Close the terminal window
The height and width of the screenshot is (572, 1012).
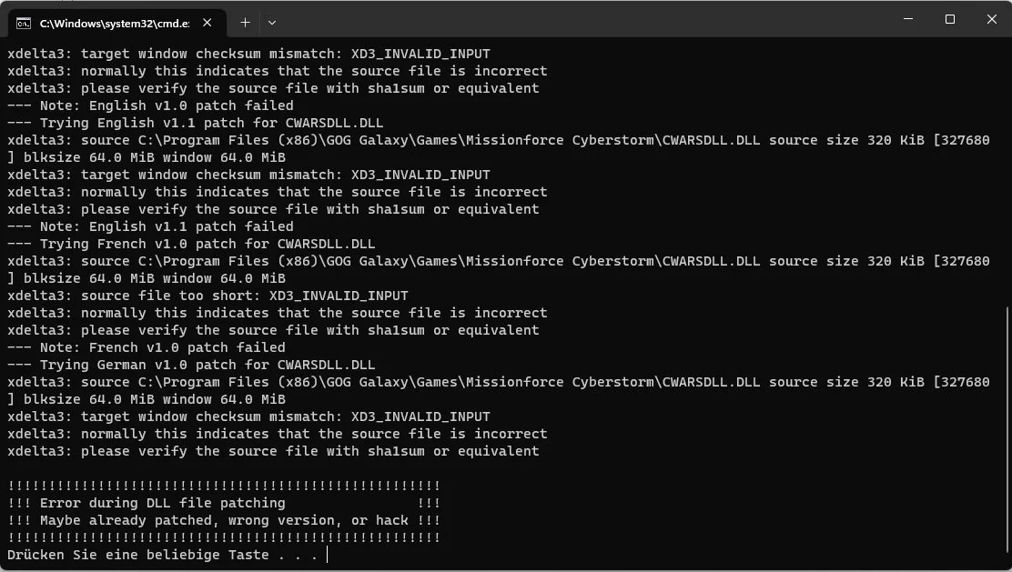[x=991, y=19]
